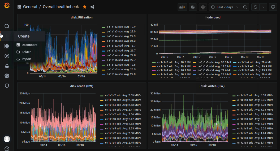Image resolution: width=280 pixels, height=151 pixels.
Task: Select Import from the Create menu
Action: 26,59
